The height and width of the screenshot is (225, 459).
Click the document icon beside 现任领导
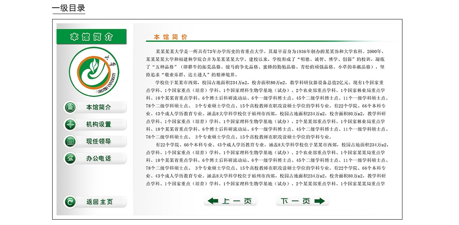coord(70,141)
